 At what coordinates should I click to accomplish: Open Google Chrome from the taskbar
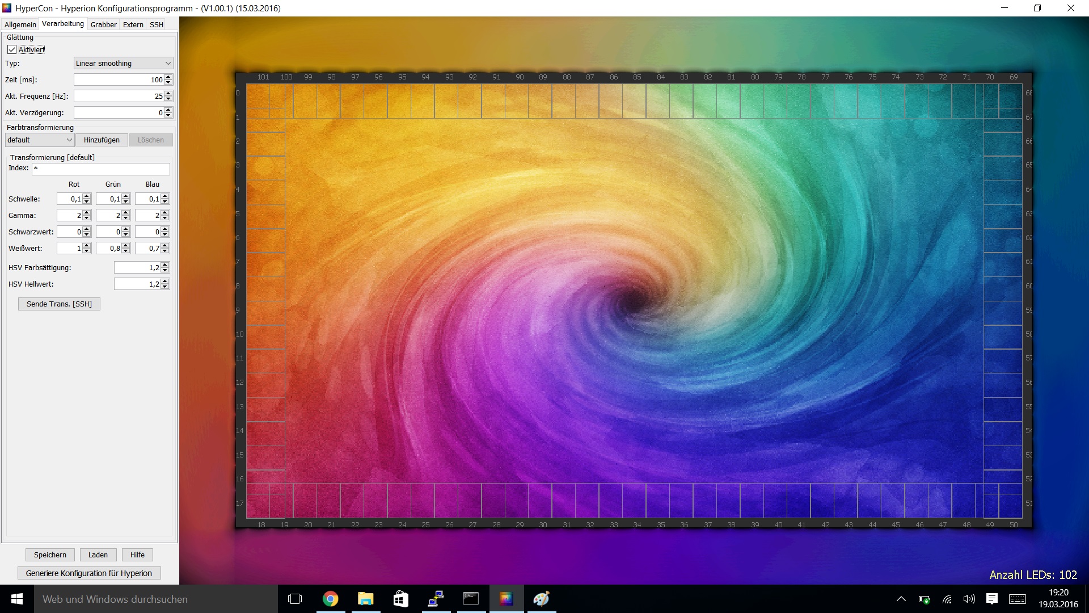[330, 599]
